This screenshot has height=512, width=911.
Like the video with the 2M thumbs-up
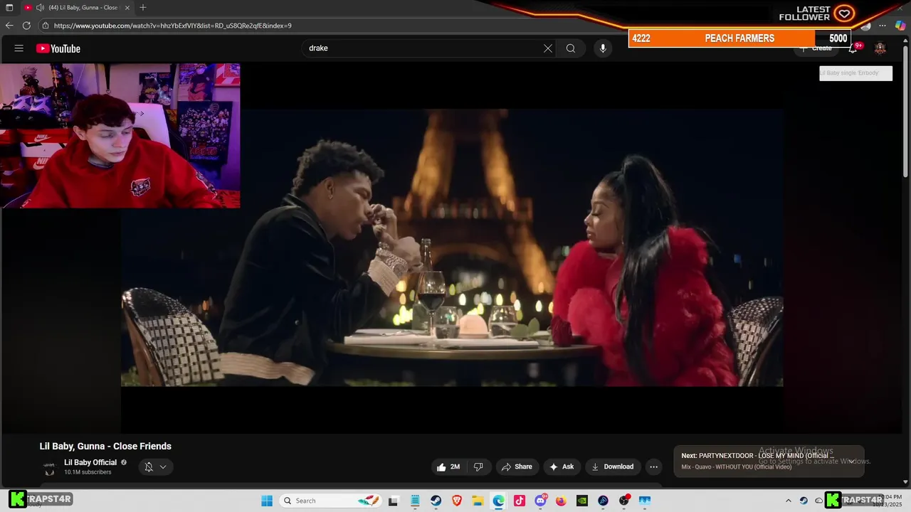pyautogui.click(x=448, y=466)
